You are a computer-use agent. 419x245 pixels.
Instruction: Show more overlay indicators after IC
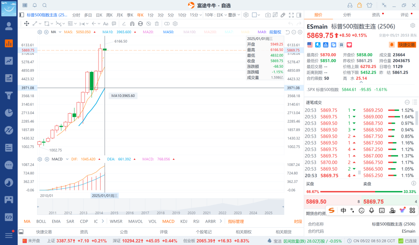coord(103,221)
